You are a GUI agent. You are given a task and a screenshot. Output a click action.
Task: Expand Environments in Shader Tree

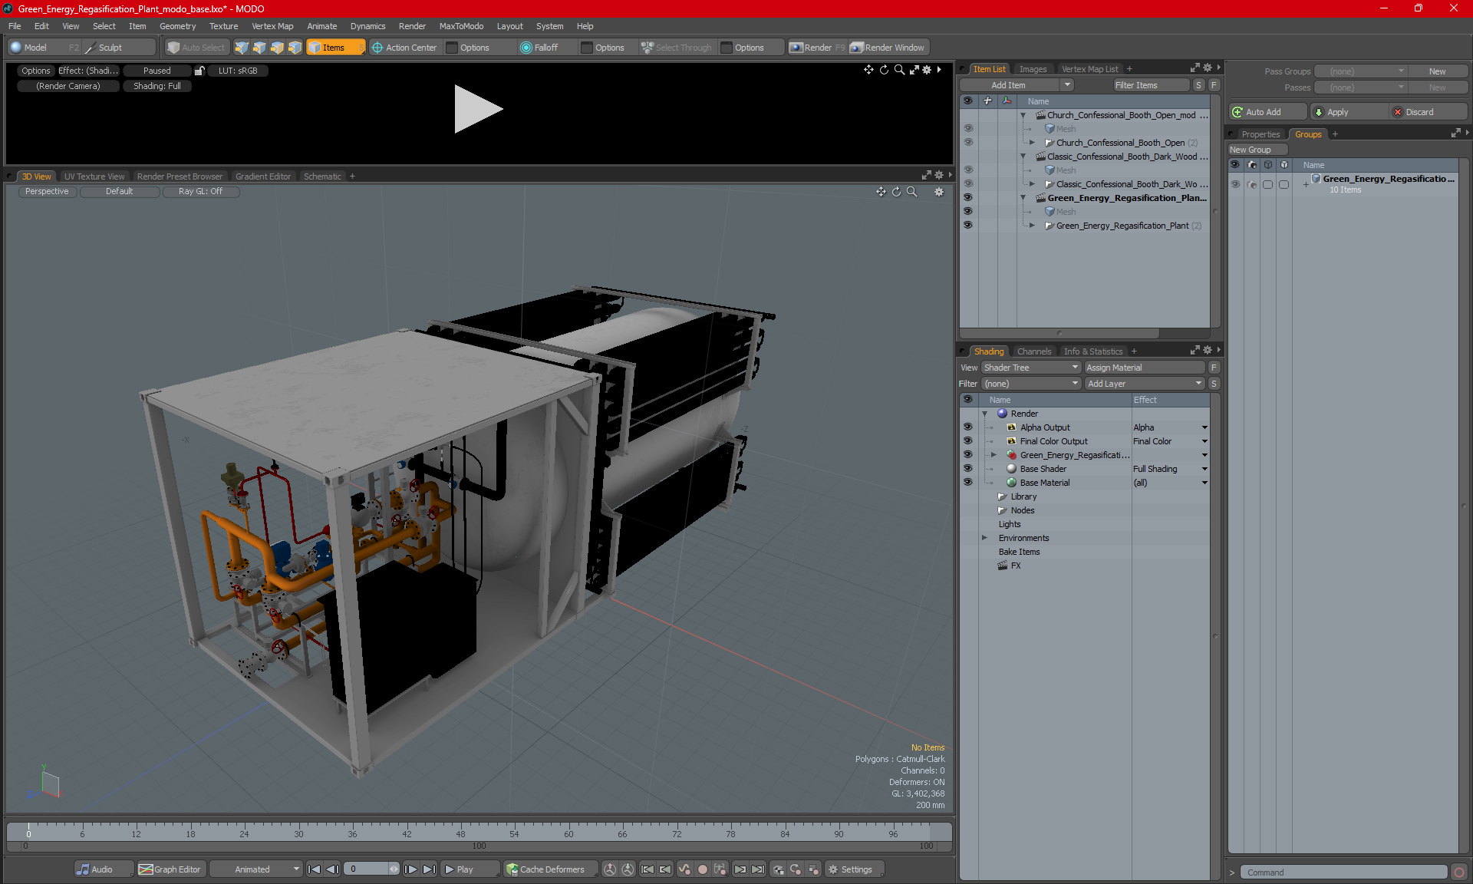pyautogui.click(x=985, y=538)
